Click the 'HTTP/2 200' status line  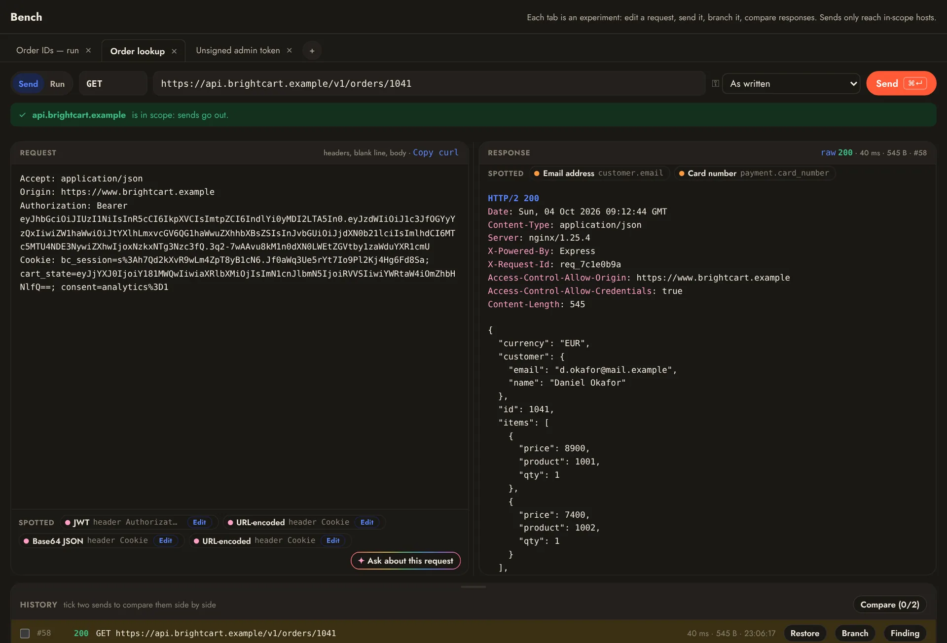513,198
